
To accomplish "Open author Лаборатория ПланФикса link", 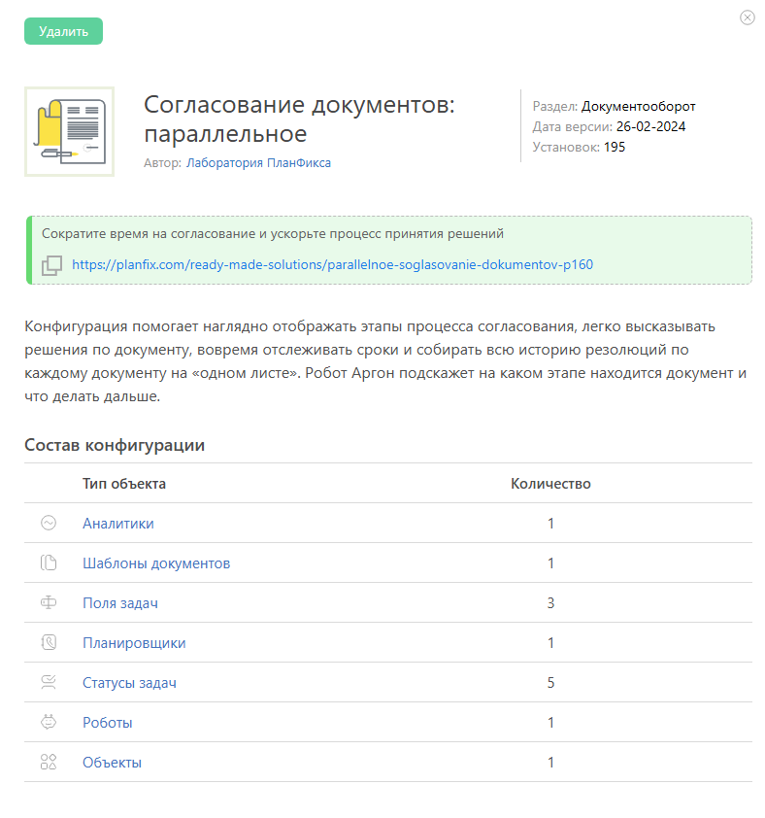I will [258, 163].
